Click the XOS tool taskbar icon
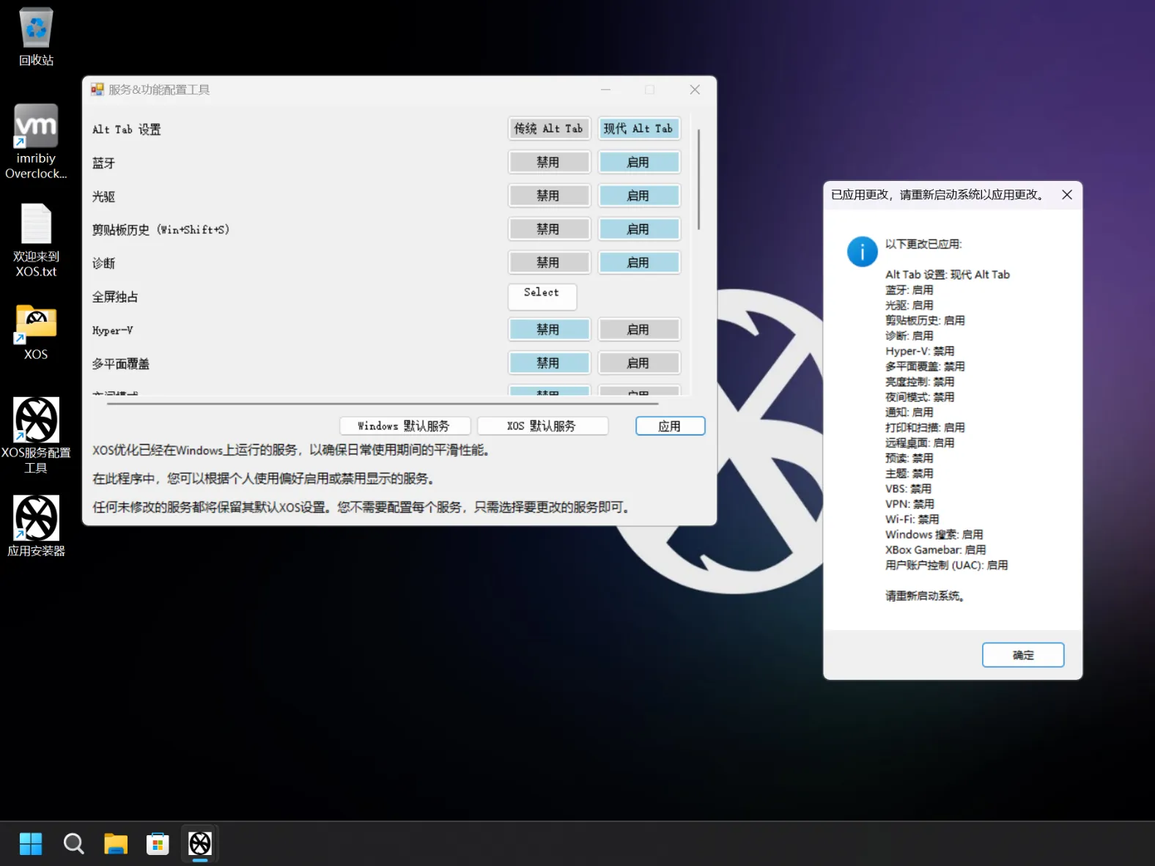1155x866 pixels. coord(200,844)
